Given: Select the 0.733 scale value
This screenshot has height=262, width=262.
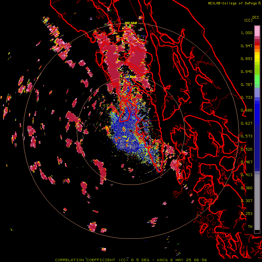Looking at the screenshot, I should click(247, 98).
